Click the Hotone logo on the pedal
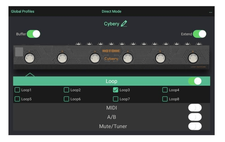Image resolution: width=225 pixels, height=142 pixels. point(111,51)
